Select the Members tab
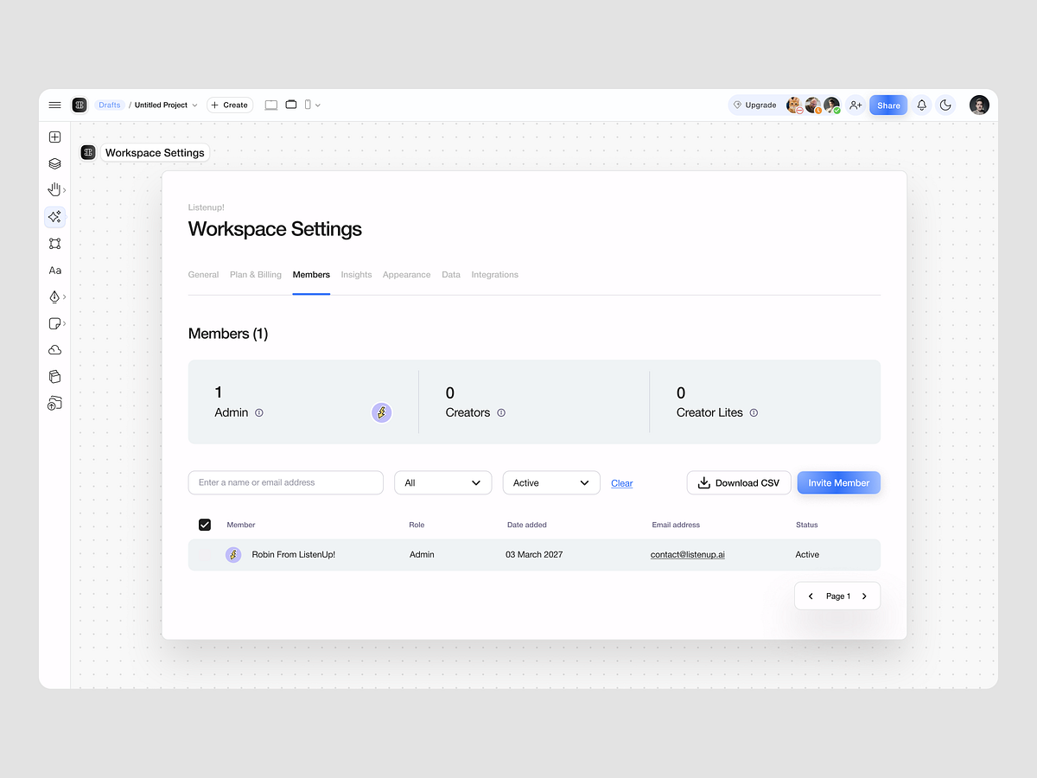This screenshot has width=1037, height=778. point(311,275)
